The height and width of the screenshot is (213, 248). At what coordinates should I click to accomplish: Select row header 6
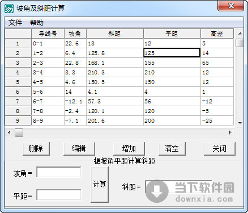coord(18,92)
